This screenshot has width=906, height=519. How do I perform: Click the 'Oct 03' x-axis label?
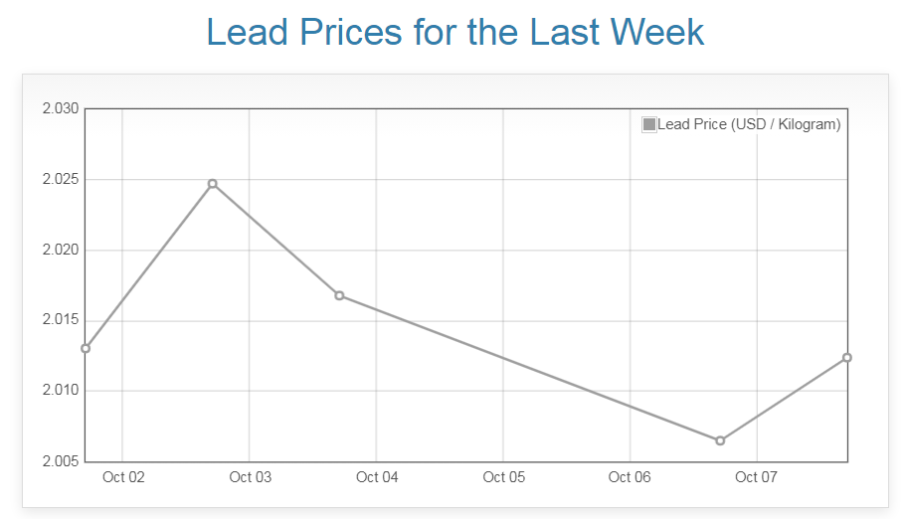tap(250, 477)
